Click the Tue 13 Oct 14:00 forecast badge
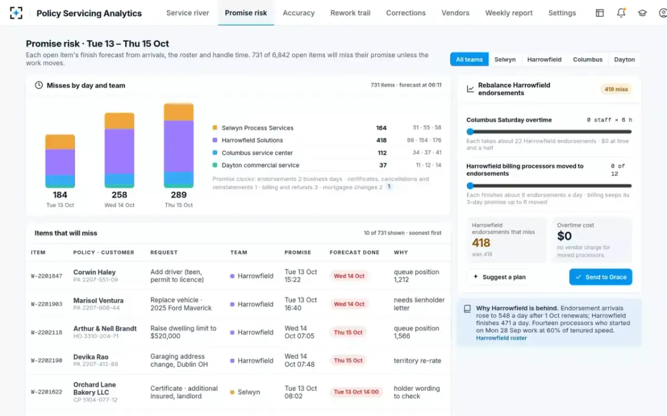This screenshot has height=416, width=667. coord(356,392)
